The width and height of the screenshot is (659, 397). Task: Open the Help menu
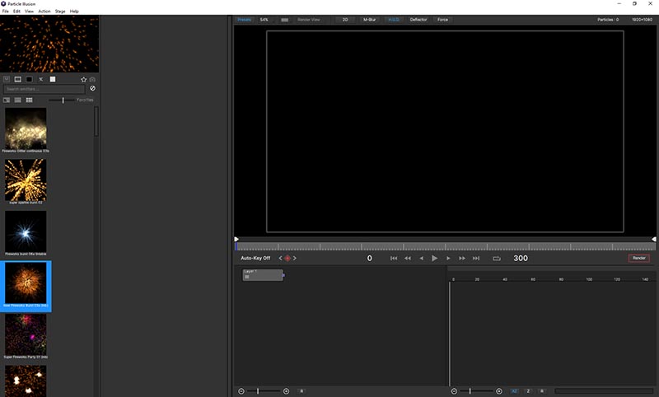click(74, 12)
